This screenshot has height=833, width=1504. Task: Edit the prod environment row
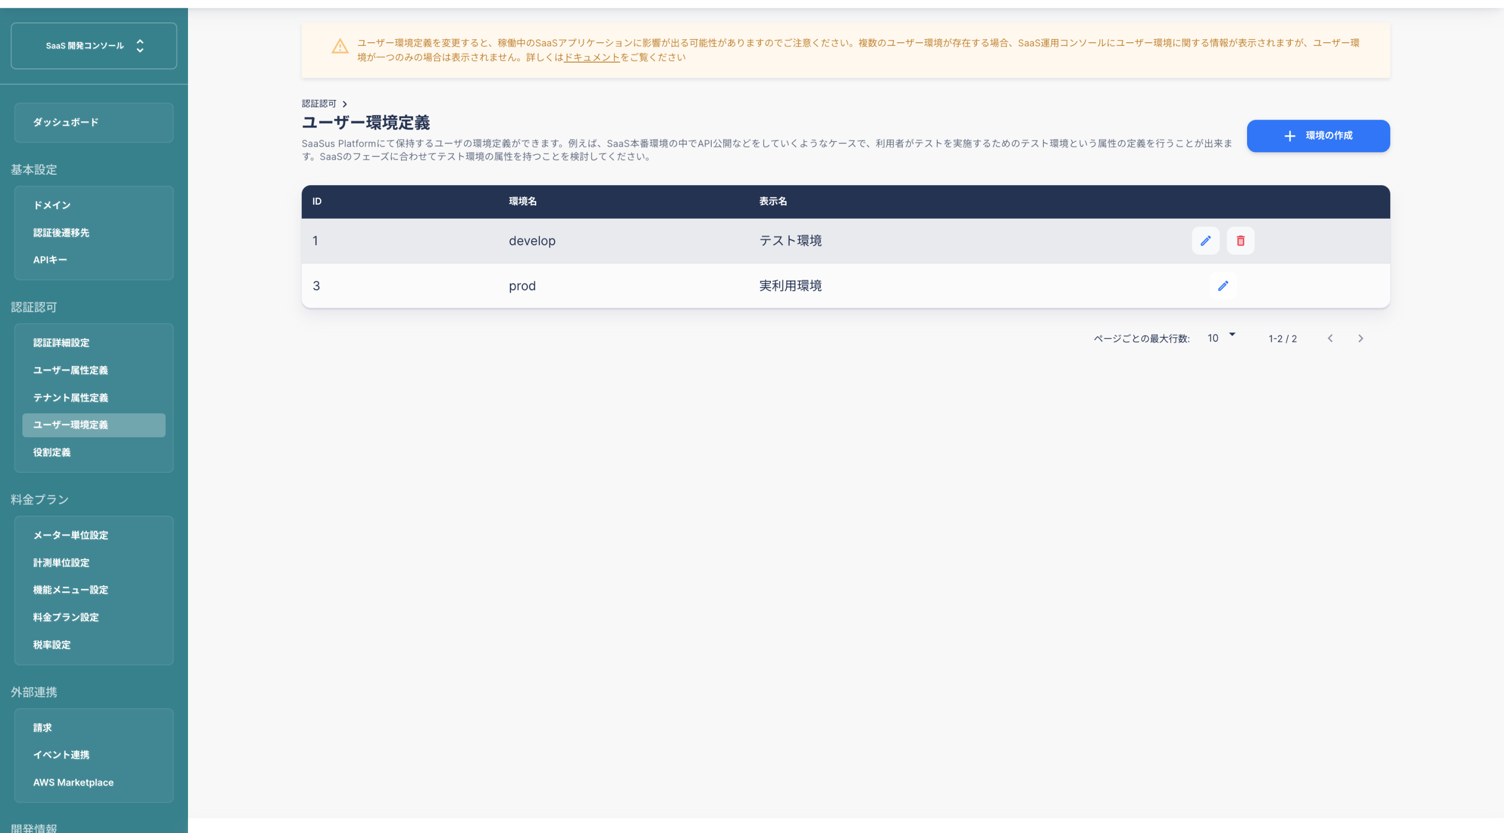click(1223, 286)
